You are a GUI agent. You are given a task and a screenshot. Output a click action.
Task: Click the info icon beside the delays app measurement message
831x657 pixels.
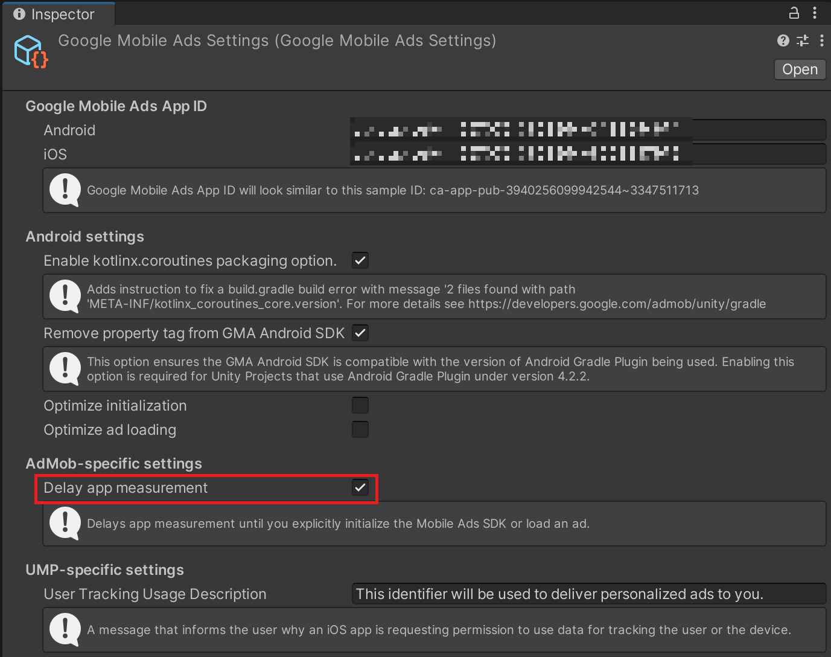[x=65, y=524]
